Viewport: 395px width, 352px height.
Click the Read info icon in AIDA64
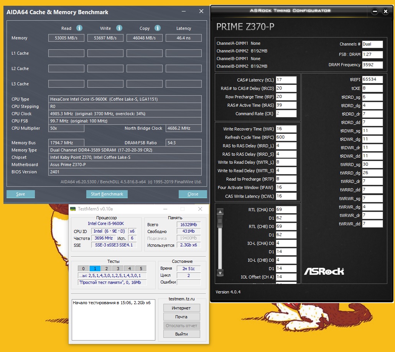point(79,28)
